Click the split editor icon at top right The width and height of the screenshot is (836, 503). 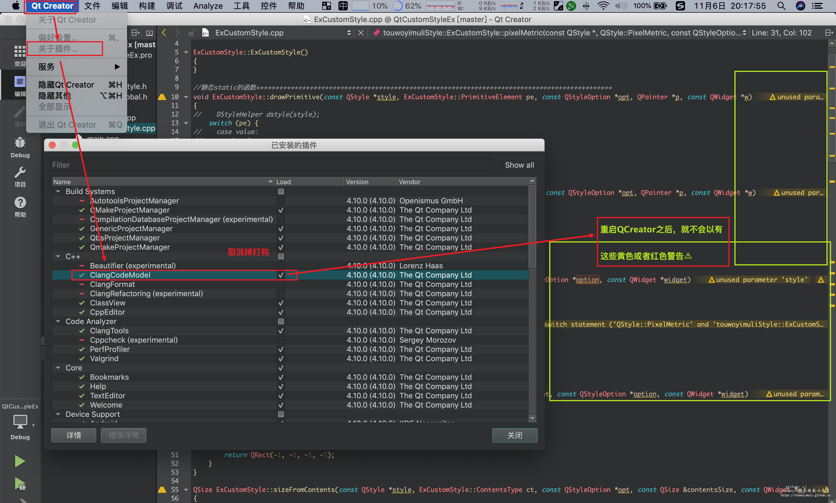[829, 33]
